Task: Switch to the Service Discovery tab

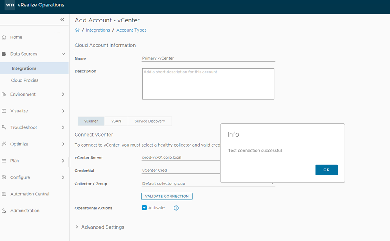Action: [x=150, y=121]
